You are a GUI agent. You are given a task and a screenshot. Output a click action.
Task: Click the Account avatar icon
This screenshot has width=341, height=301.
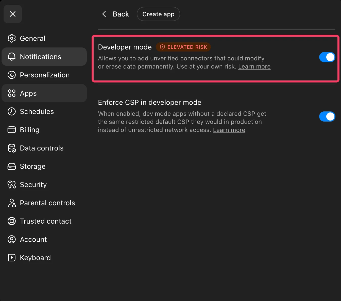click(x=12, y=239)
